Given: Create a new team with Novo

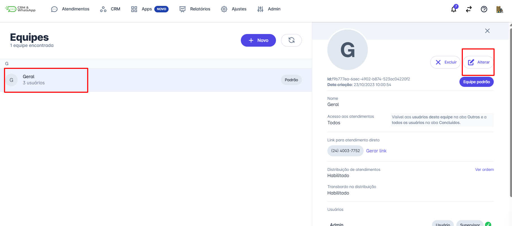Looking at the screenshot, I should click(x=258, y=40).
